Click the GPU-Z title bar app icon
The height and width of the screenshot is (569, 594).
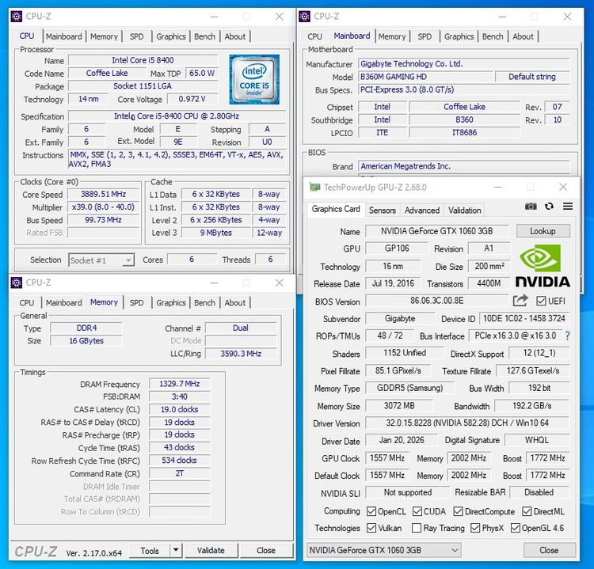point(315,188)
